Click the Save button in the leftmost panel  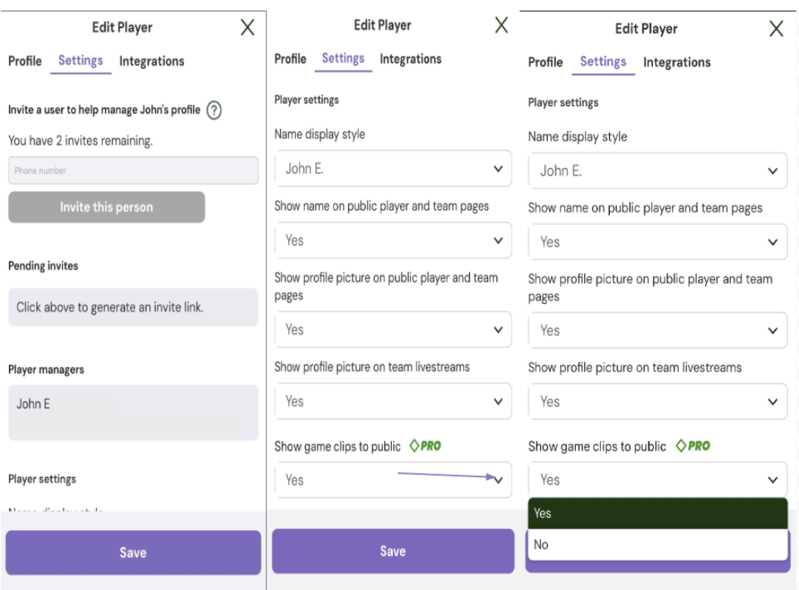point(133,553)
